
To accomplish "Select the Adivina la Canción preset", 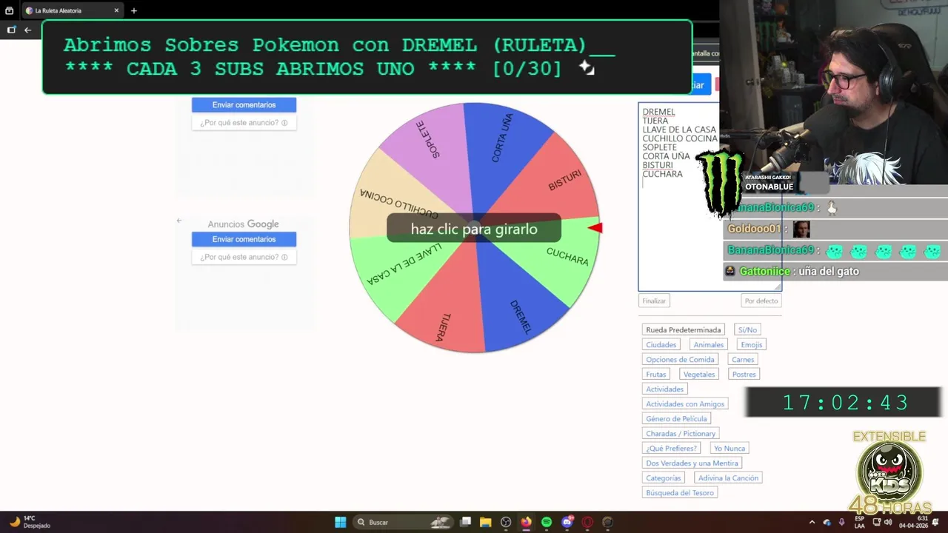I will tap(728, 478).
